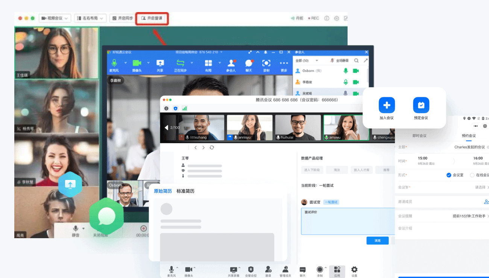
Task: Open the 预定会议 calendar icon
Action: coord(421,105)
